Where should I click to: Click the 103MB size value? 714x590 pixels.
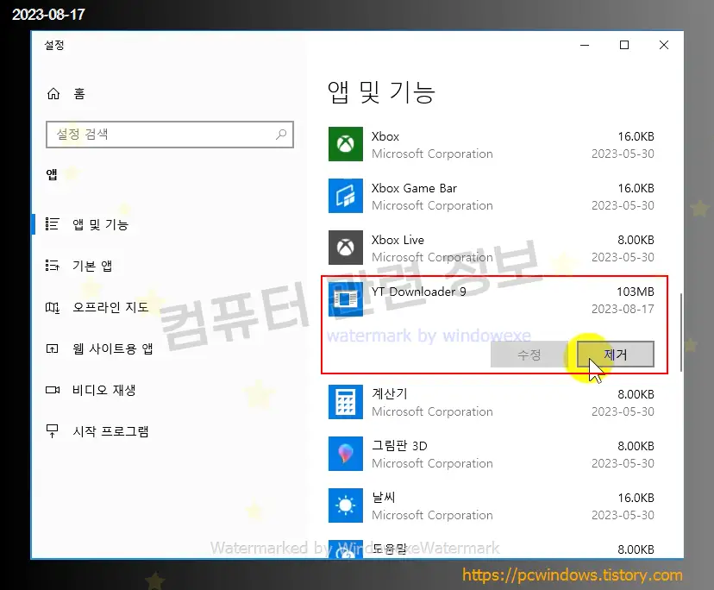coord(636,292)
